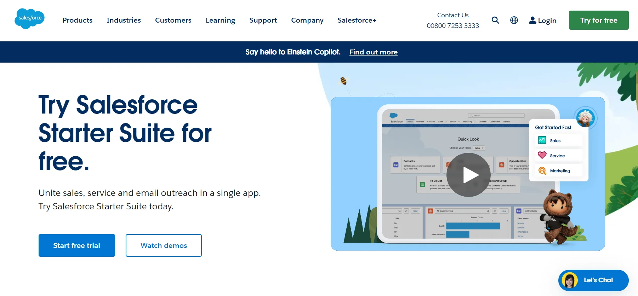This screenshot has width=638, height=296.
Task: Open the Company nav item
Action: click(x=307, y=20)
